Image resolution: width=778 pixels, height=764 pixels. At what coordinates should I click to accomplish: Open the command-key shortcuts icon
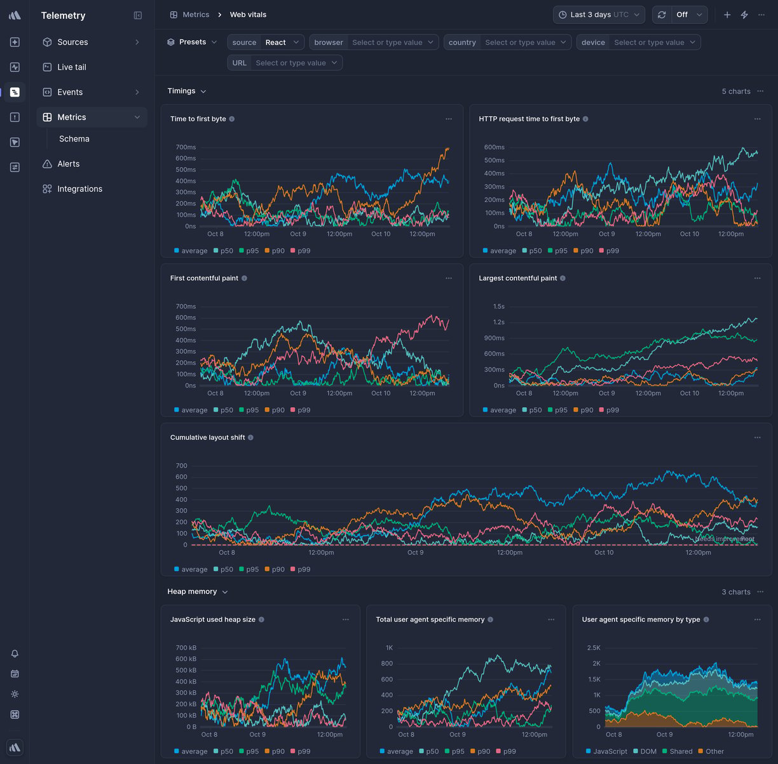15,714
